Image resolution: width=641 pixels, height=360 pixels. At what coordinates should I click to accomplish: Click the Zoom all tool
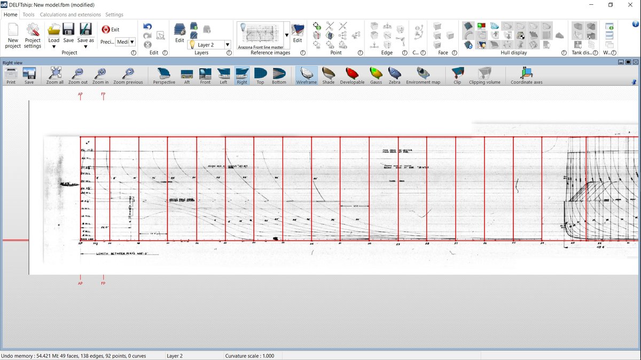[55, 75]
